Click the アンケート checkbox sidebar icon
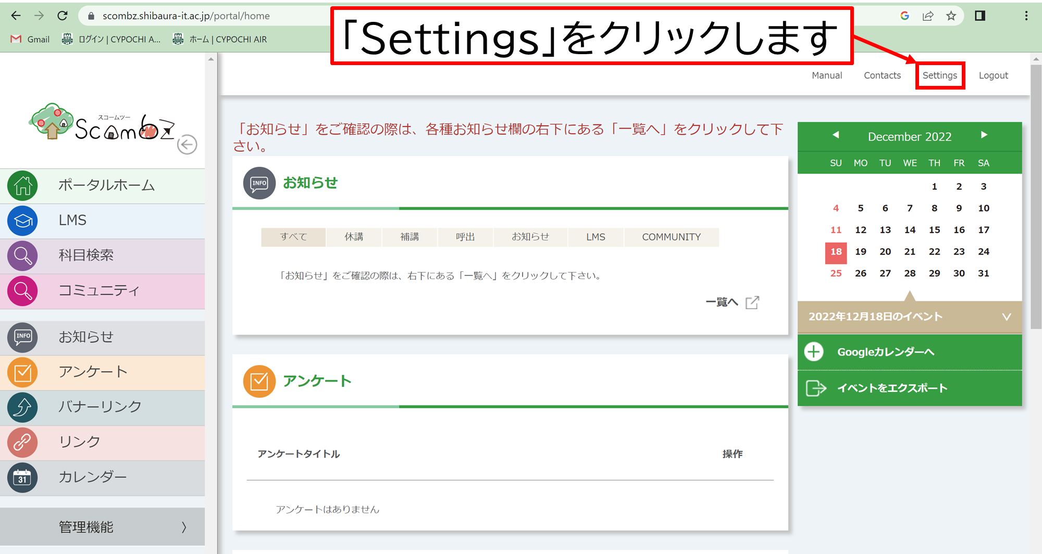The image size is (1042, 554). pos(22,372)
